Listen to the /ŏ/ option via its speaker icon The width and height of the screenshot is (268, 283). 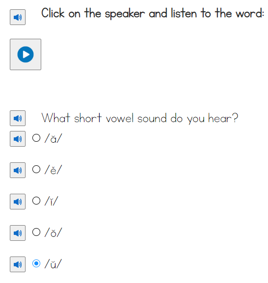click(x=18, y=233)
